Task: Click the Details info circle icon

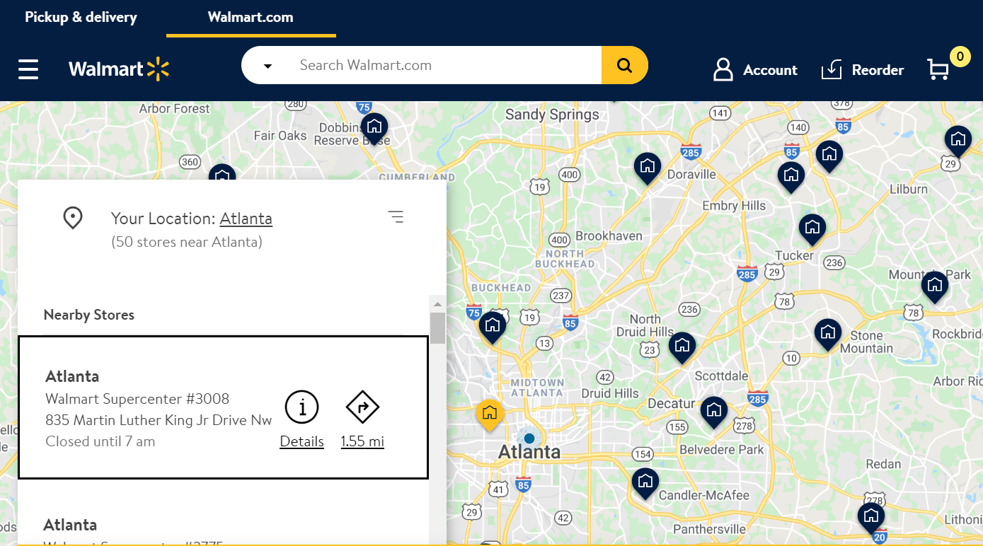Action: [x=302, y=407]
